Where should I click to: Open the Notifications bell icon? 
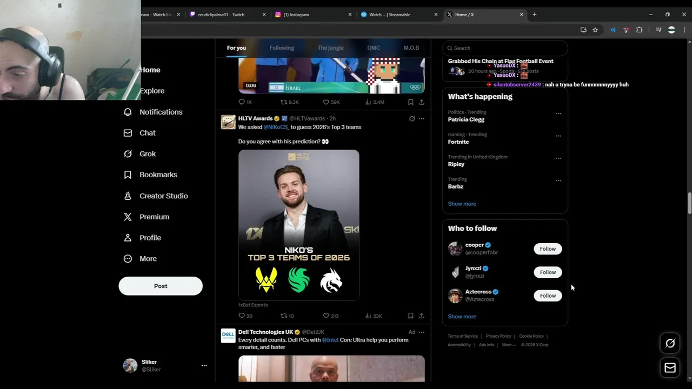point(128,112)
